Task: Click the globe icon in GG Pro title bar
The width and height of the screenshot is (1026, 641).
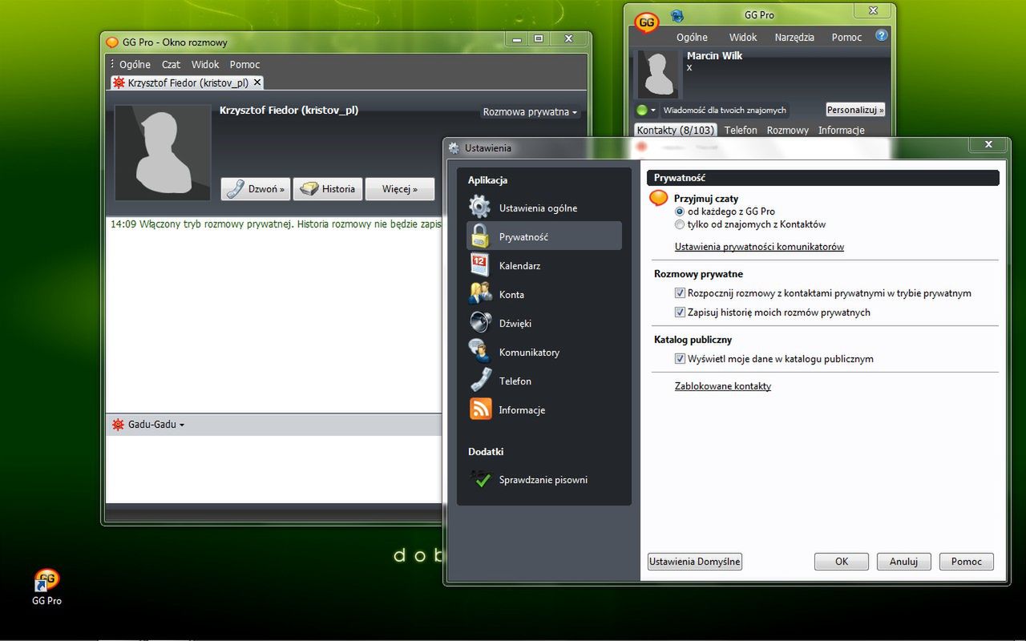Action: click(x=677, y=16)
